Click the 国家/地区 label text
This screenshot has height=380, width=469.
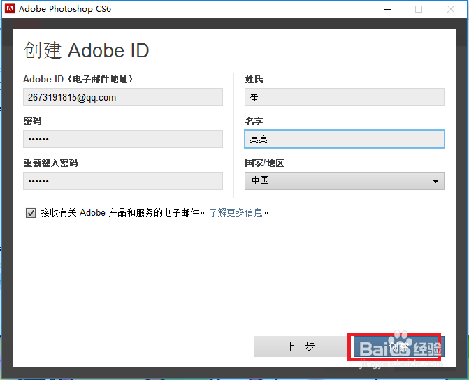click(264, 163)
